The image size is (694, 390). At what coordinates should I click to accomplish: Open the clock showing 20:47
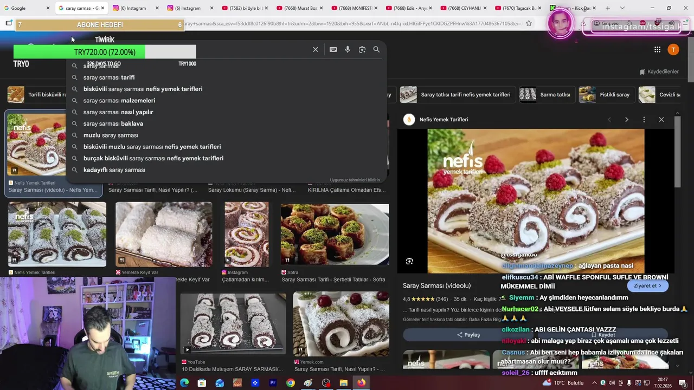pos(663,383)
